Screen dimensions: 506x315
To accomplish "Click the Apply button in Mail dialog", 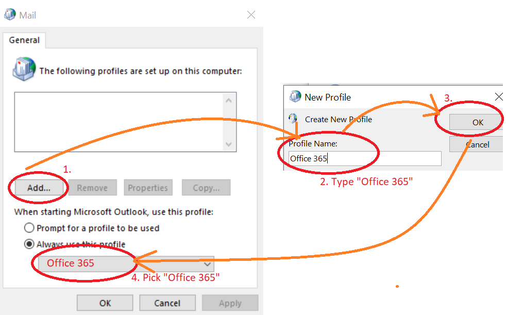I will (230, 303).
